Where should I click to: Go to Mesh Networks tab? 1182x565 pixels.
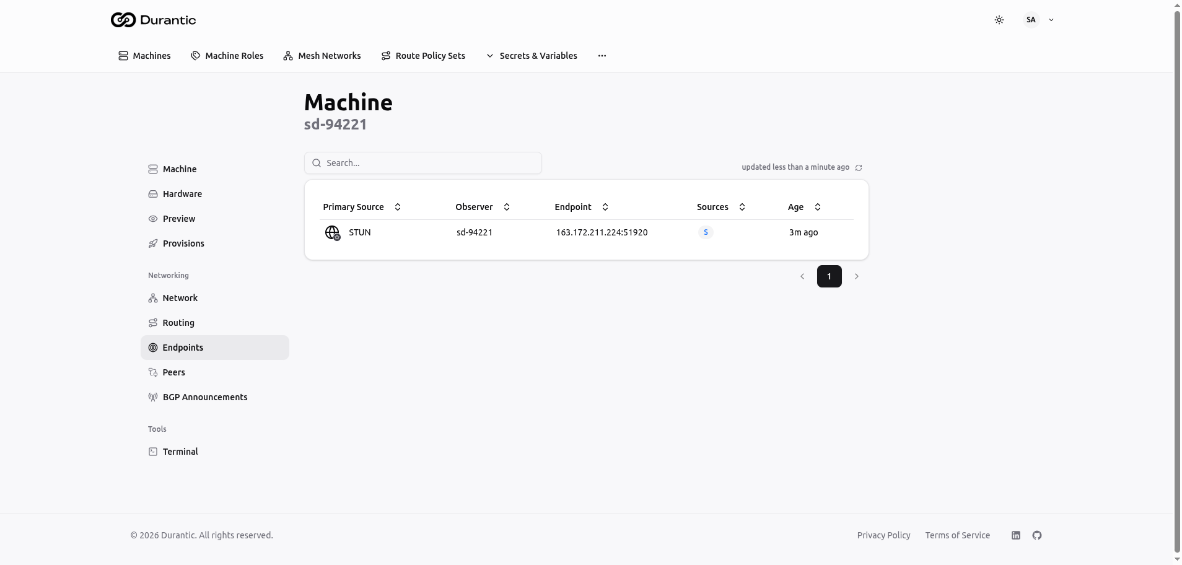tap(322, 56)
